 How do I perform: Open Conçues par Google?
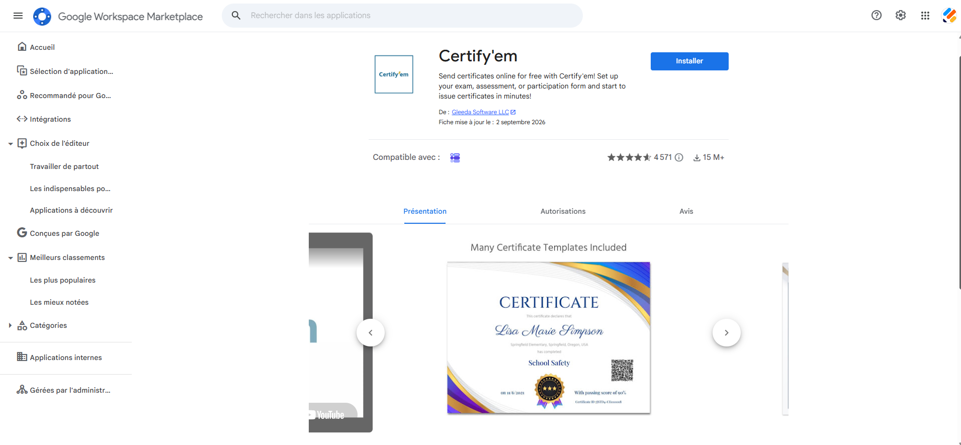(x=64, y=233)
